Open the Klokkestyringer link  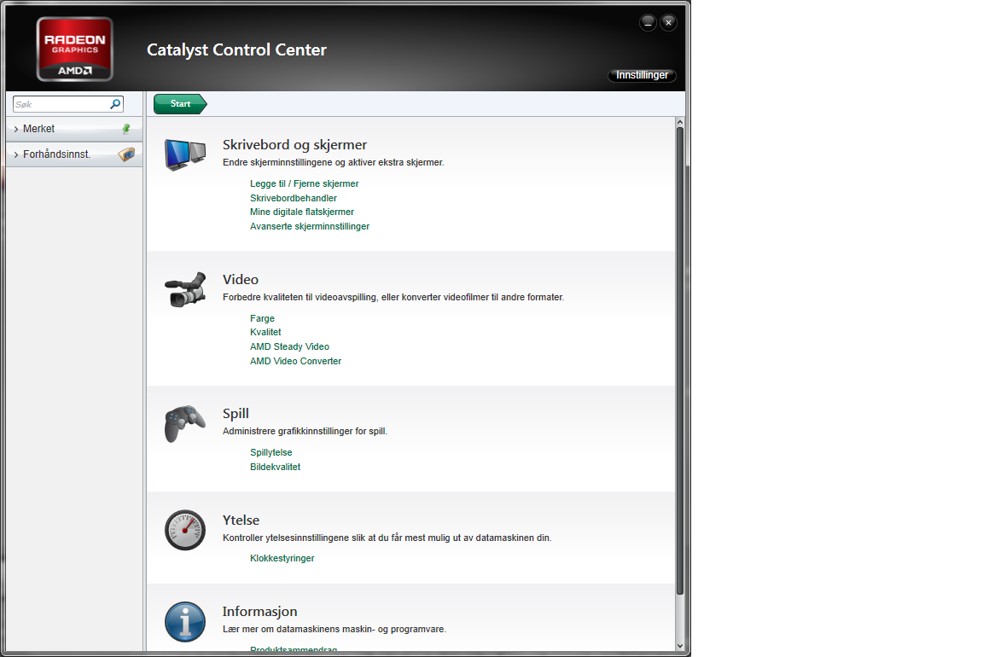pos(282,558)
